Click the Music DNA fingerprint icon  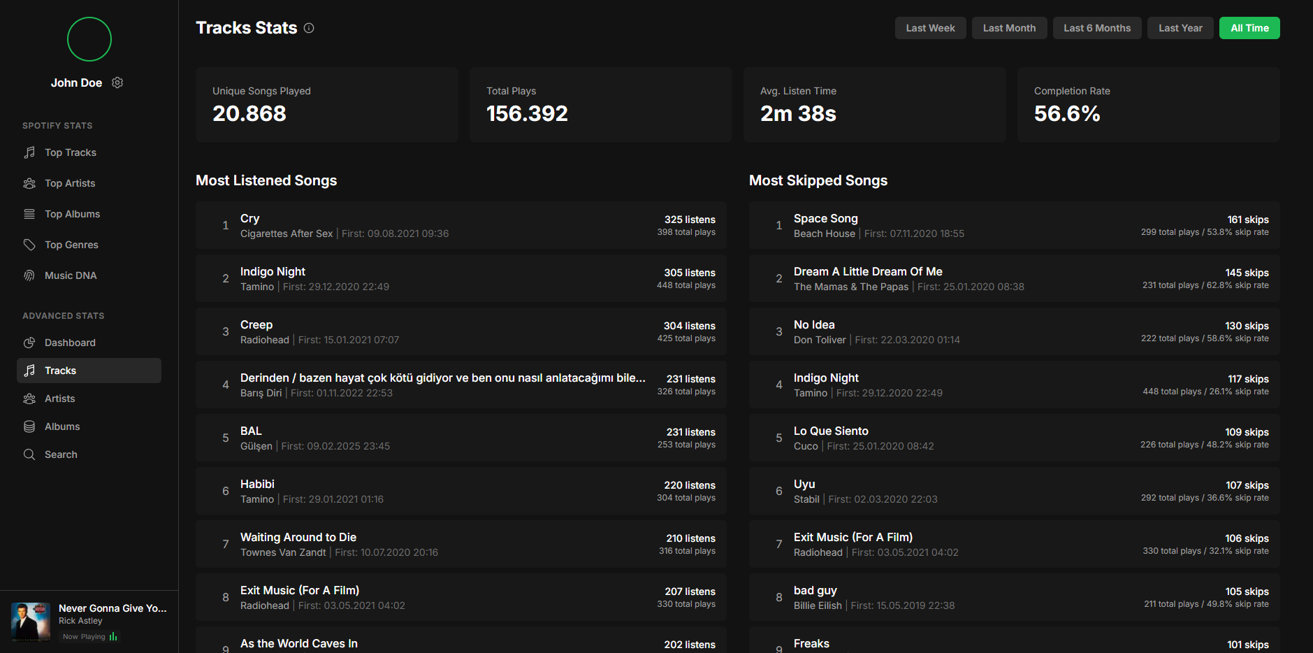click(29, 275)
